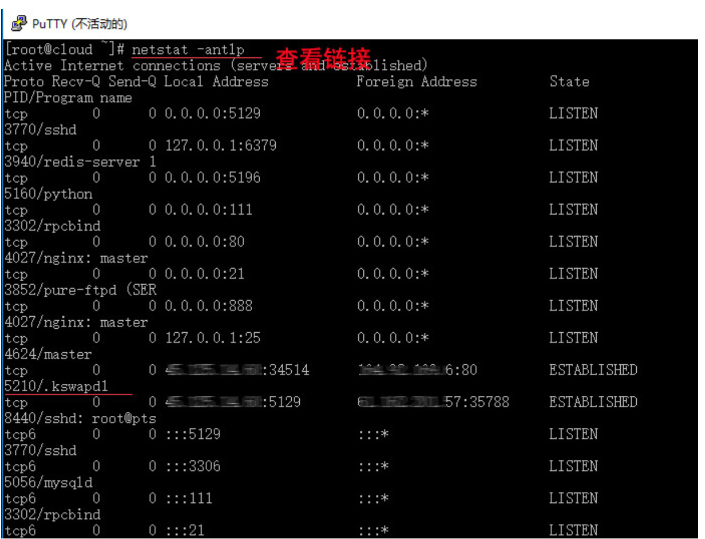This screenshot has width=705, height=539.
Task: Select the 3852/pure-ftpd process entry
Action: coord(80,290)
